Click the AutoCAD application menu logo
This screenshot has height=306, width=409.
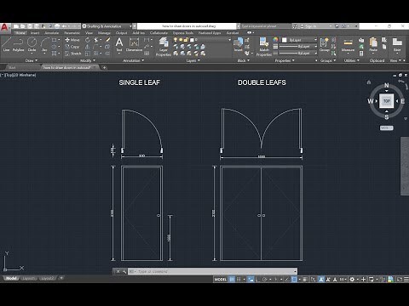point(5,27)
